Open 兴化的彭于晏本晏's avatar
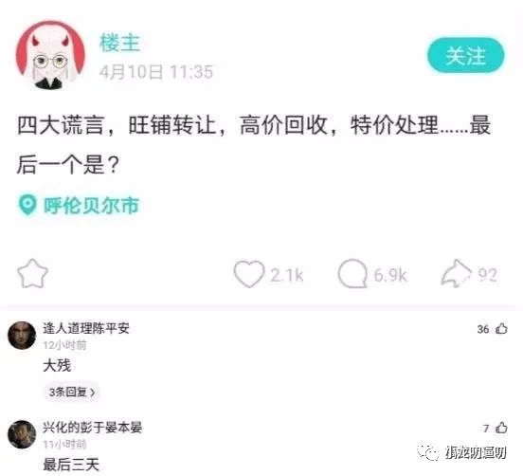The height and width of the screenshot is (476, 523). pyautogui.click(x=22, y=434)
